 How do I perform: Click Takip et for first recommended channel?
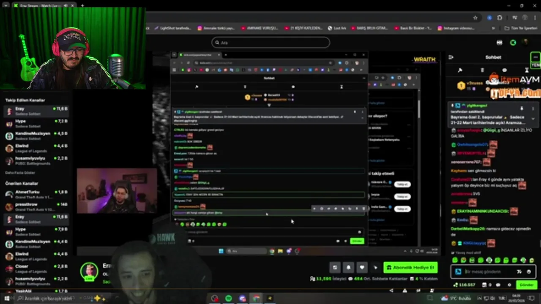click(x=402, y=184)
